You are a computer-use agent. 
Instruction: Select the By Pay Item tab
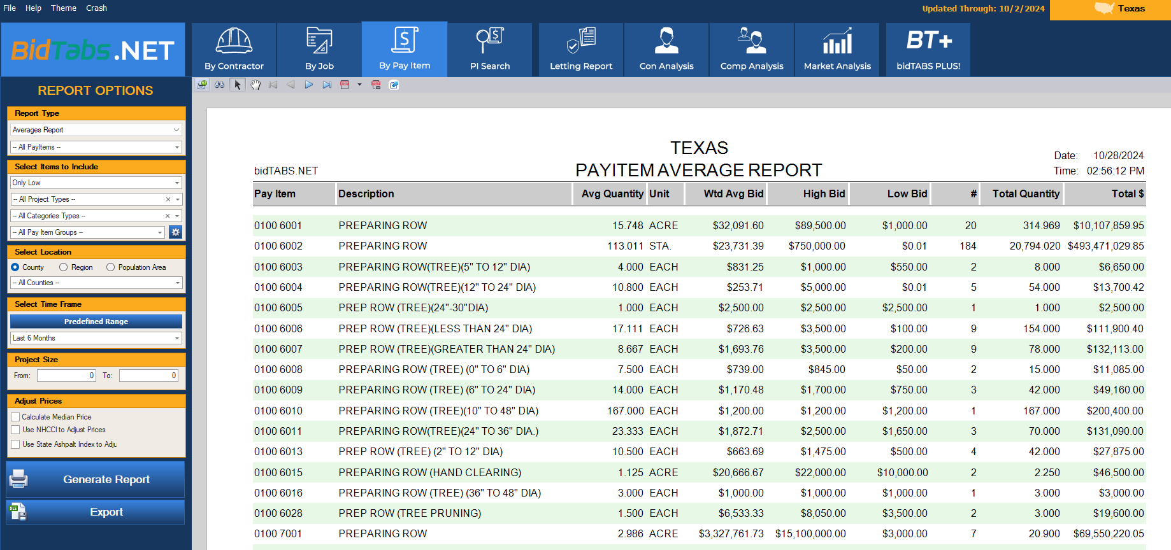tap(405, 49)
